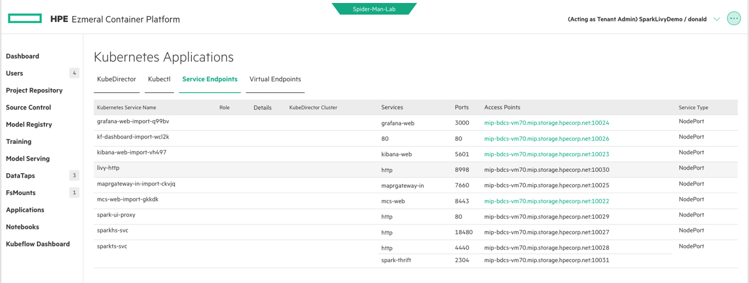
Task: Select the kf-dashboard-import-wcl2k service name
Action: [x=133, y=137]
